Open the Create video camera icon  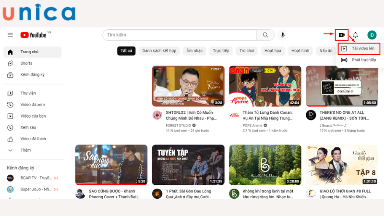(x=342, y=35)
